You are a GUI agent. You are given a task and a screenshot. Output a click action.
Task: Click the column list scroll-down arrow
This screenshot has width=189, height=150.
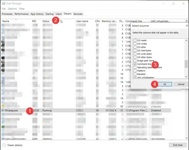pyautogui.click(x=186, y=77)
